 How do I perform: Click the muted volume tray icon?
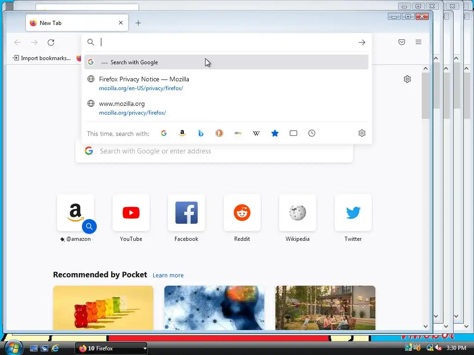tap(438, 348)
